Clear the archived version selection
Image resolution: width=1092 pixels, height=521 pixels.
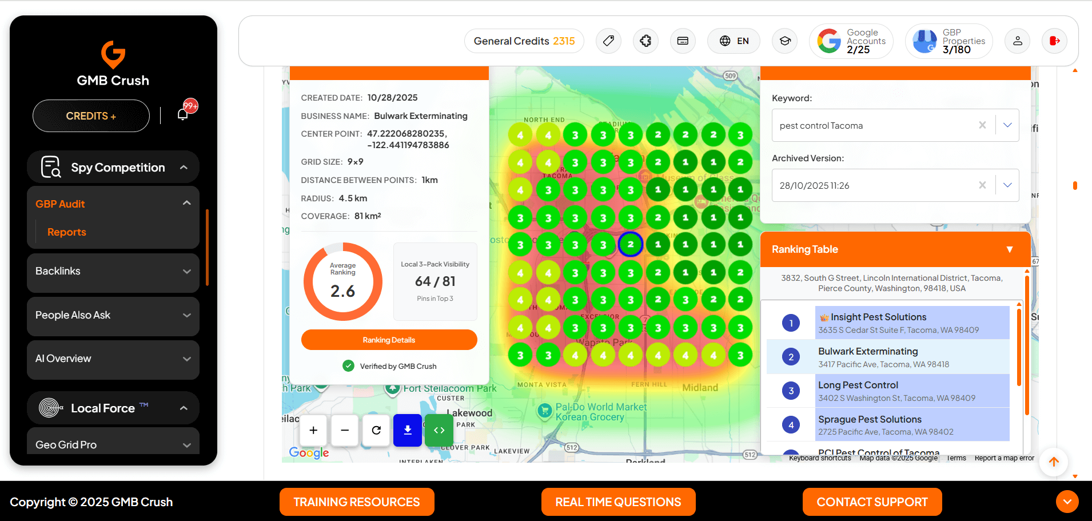click(x=982, y=185)
